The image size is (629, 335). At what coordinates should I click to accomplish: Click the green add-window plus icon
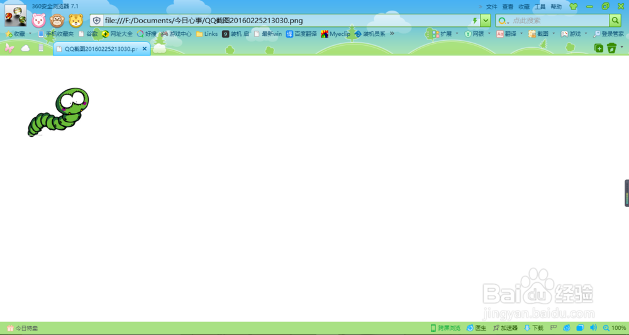click(x=599, y=48)
